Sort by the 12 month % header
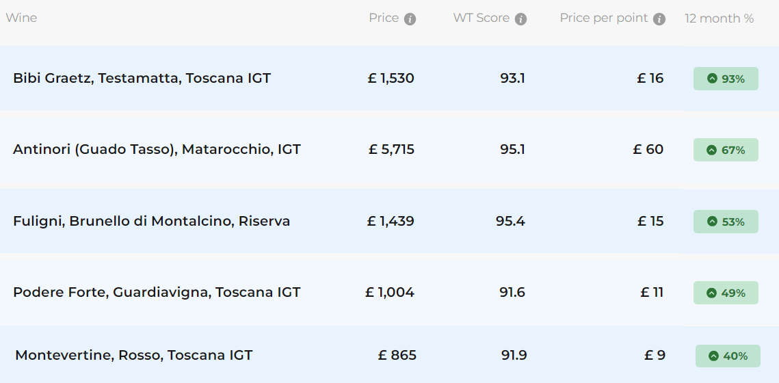Viewport: 779px width, 383px height. (x=719, y=18)
